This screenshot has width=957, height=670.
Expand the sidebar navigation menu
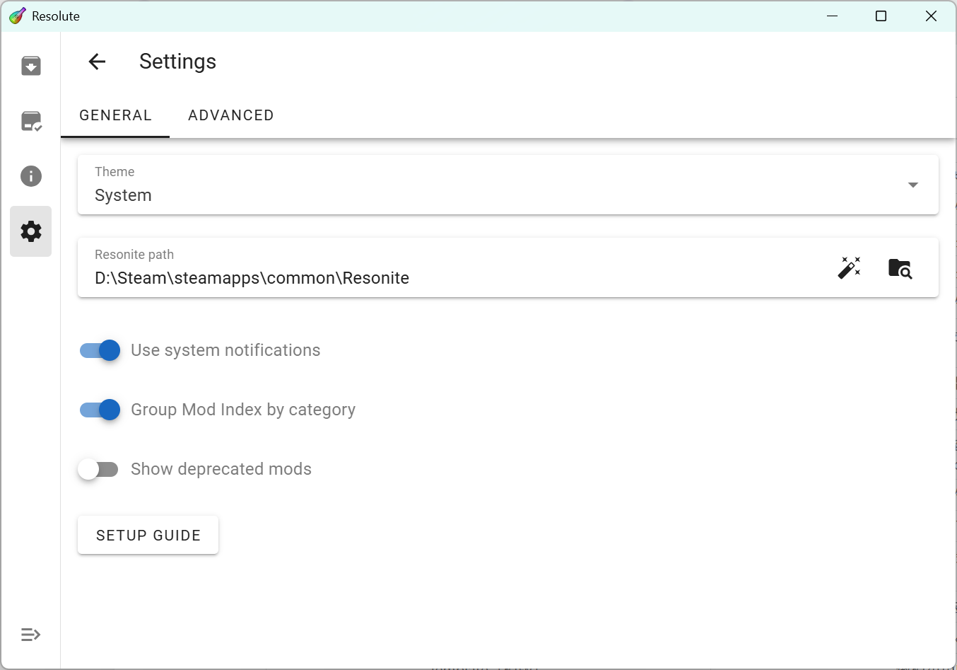tap(30, 635)
